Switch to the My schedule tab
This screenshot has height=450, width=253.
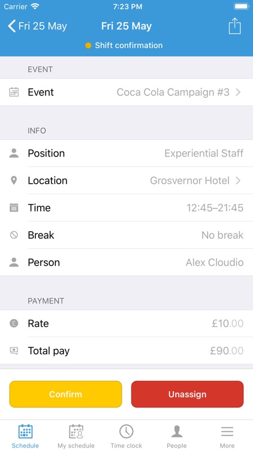coord(76,436)
